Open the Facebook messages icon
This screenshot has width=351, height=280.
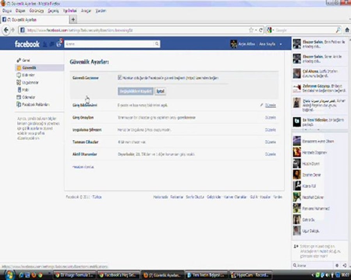52,44
